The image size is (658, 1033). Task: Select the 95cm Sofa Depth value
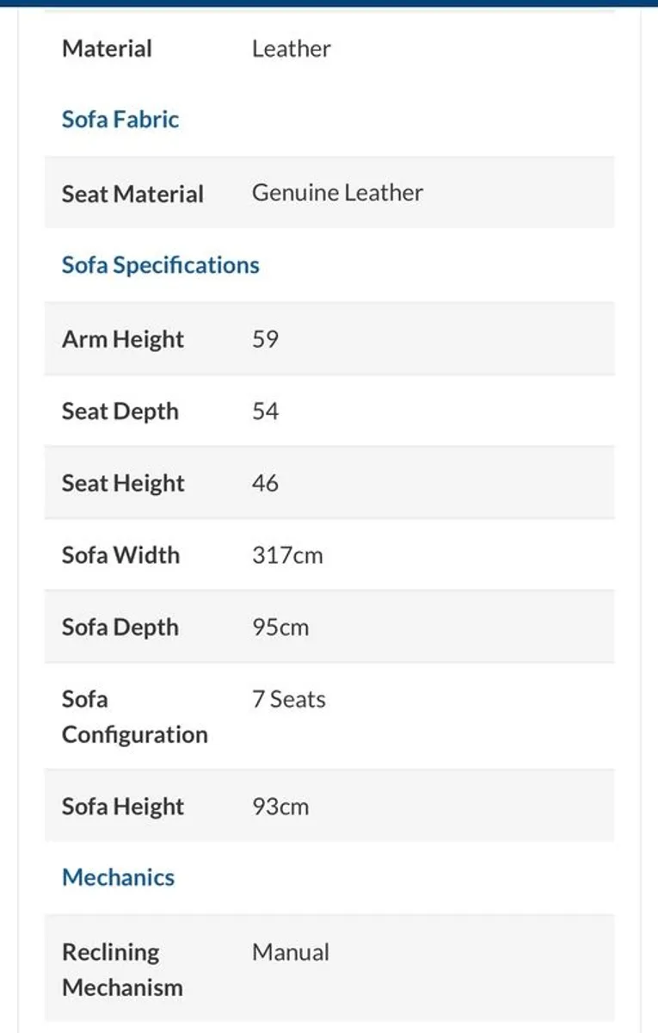[x=280, y=628]
